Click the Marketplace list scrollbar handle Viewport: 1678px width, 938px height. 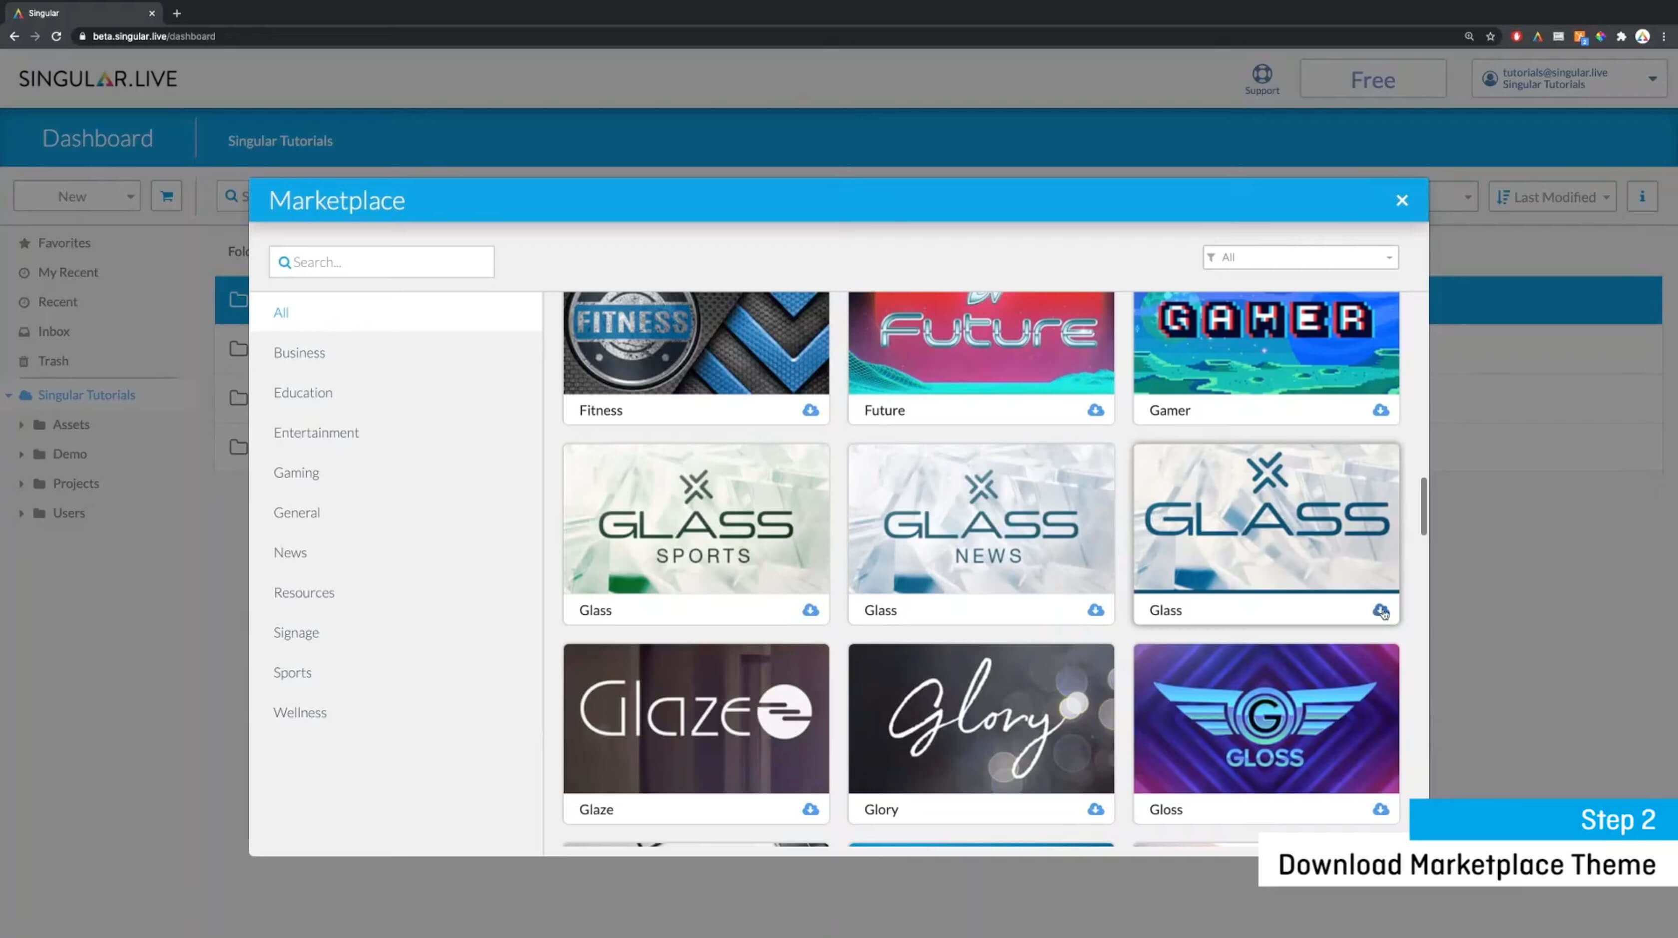pyautogui.click(x=1423, y=506)
